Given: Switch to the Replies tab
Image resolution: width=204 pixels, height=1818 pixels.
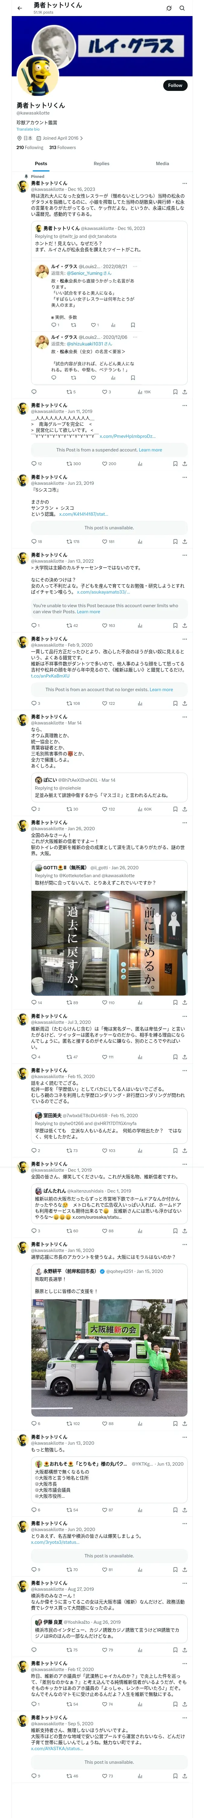Looking at the screenshot, I should (x=101, y=163).
